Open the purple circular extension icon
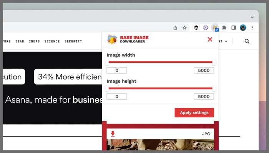This screenshot has height=153, width=269. pyautogui.click(x=206, y=28)
